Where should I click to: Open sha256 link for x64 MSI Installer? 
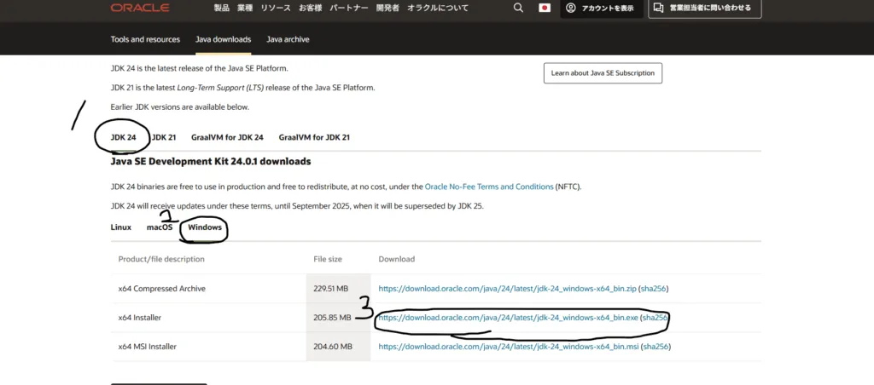click(x=655, y=347)
